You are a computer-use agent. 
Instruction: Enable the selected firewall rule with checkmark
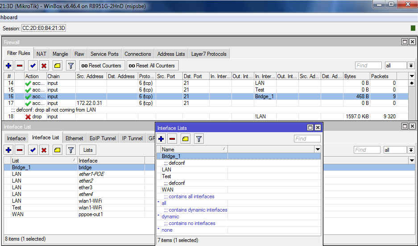[33, 65]
